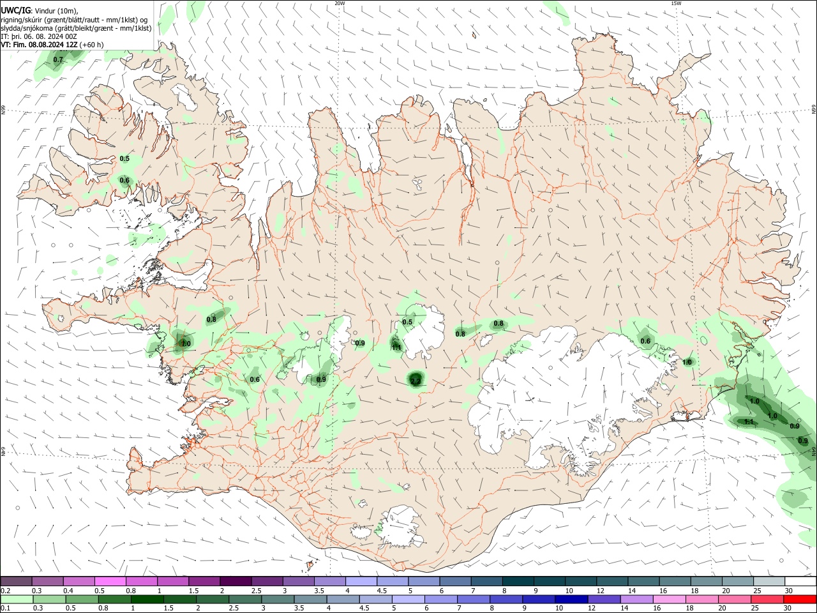Screen dimensions: 817x613
Task: Click the 20W longitude label at the top edge
Action: click(x=340, y=3)
